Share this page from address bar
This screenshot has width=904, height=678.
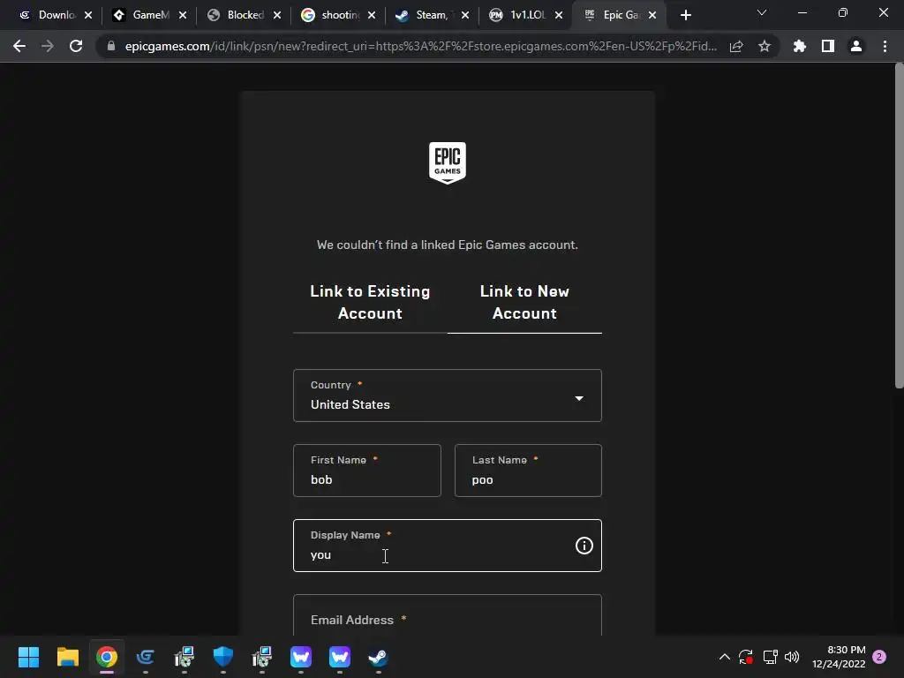point(736,46)
